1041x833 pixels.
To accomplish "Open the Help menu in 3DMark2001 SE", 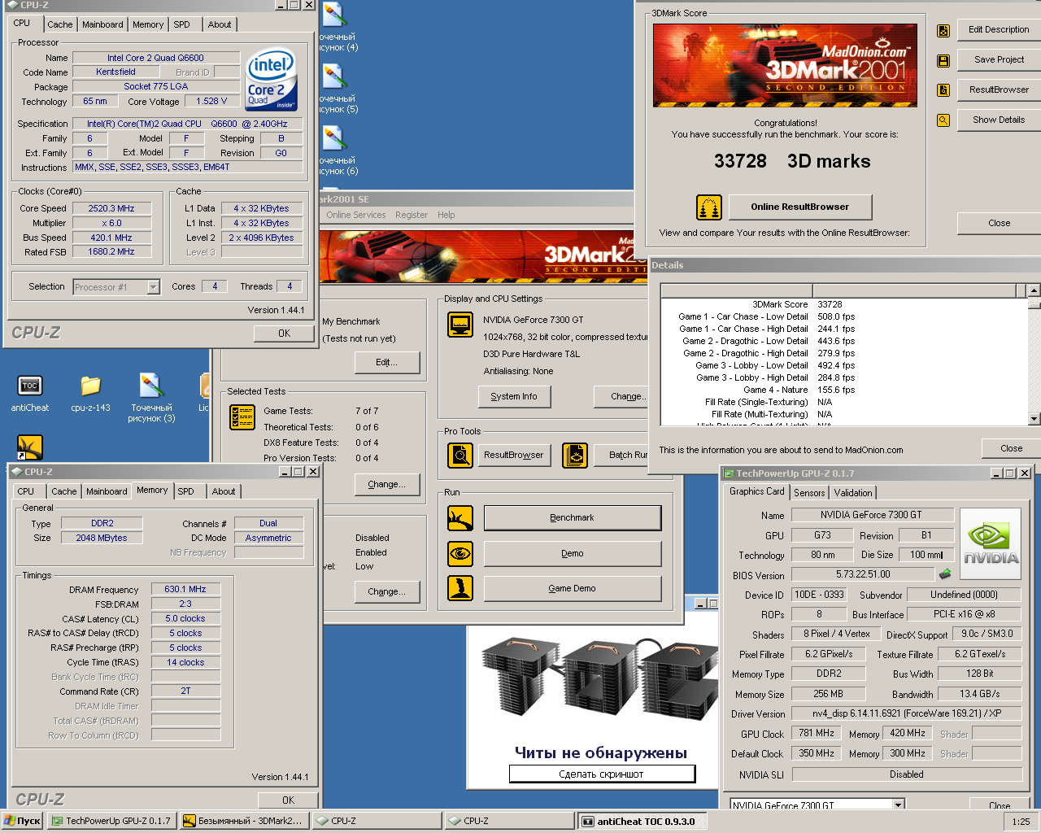I will tap(446, 216).
